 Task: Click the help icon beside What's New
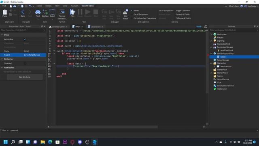[242, 6]
